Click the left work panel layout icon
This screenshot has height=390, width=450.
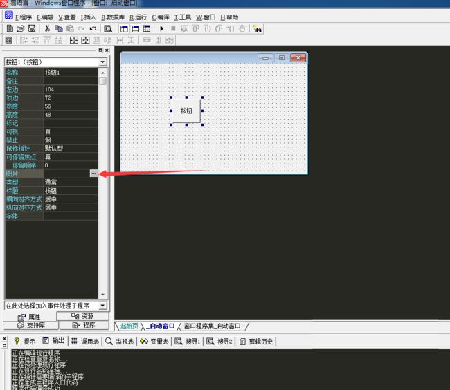coord(124,28)
